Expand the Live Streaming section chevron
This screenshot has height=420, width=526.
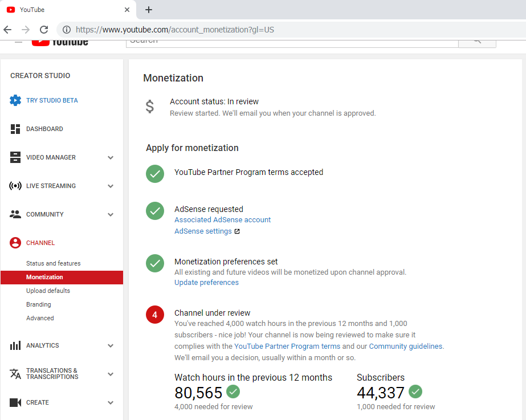[111, 186]
